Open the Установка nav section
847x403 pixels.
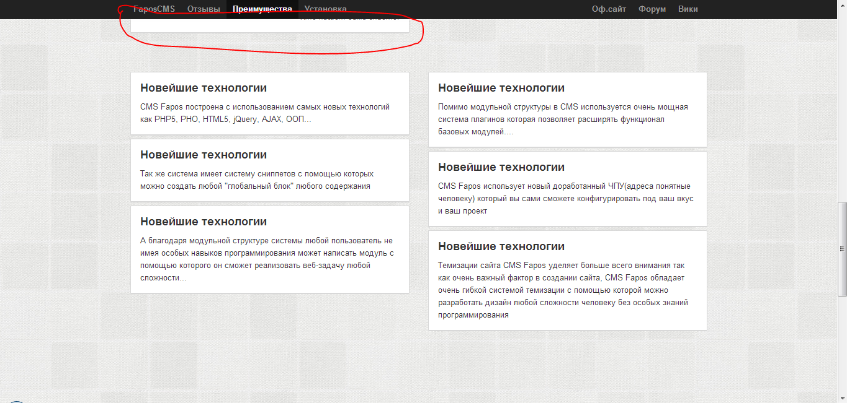click(x=325, y=9)
